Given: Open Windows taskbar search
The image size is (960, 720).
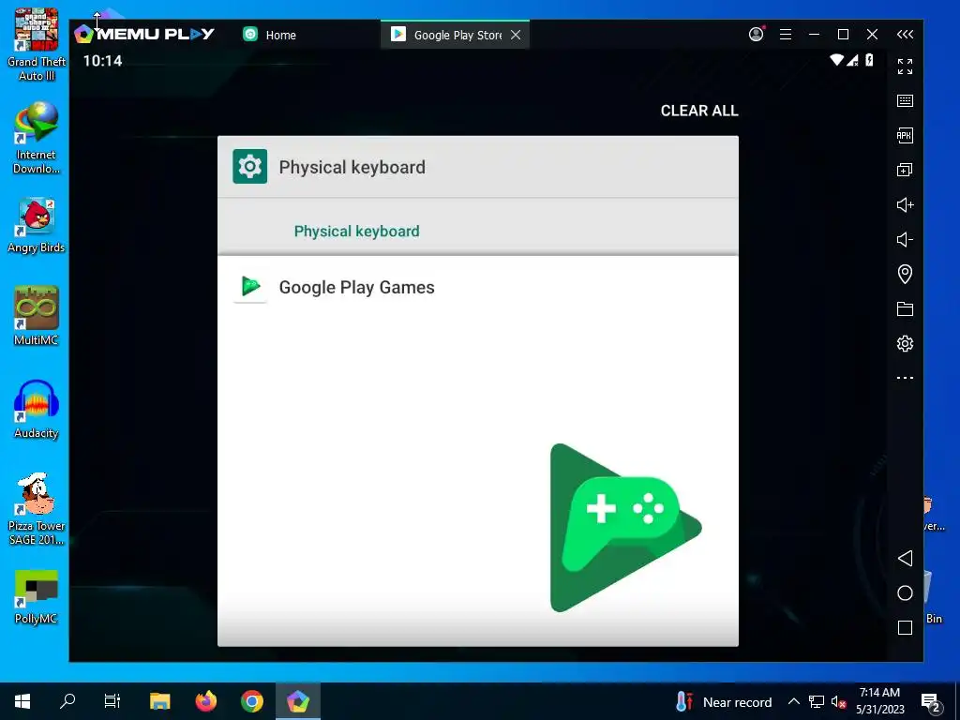Looking at the screenshot, I should pyautogui.click(x=67, y=701).
